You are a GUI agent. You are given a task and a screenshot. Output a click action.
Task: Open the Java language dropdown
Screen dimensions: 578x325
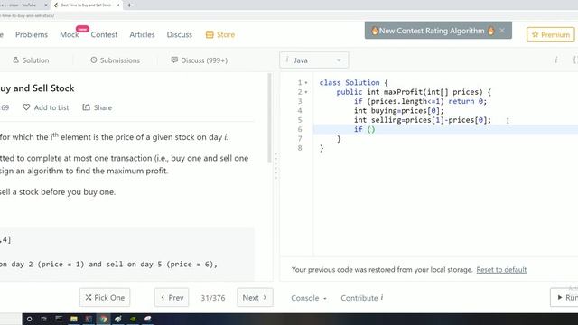pyautogui.click(x=314, y=60)
